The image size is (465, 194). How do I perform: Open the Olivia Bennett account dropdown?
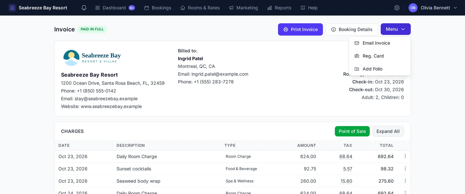tap(433, 8)
